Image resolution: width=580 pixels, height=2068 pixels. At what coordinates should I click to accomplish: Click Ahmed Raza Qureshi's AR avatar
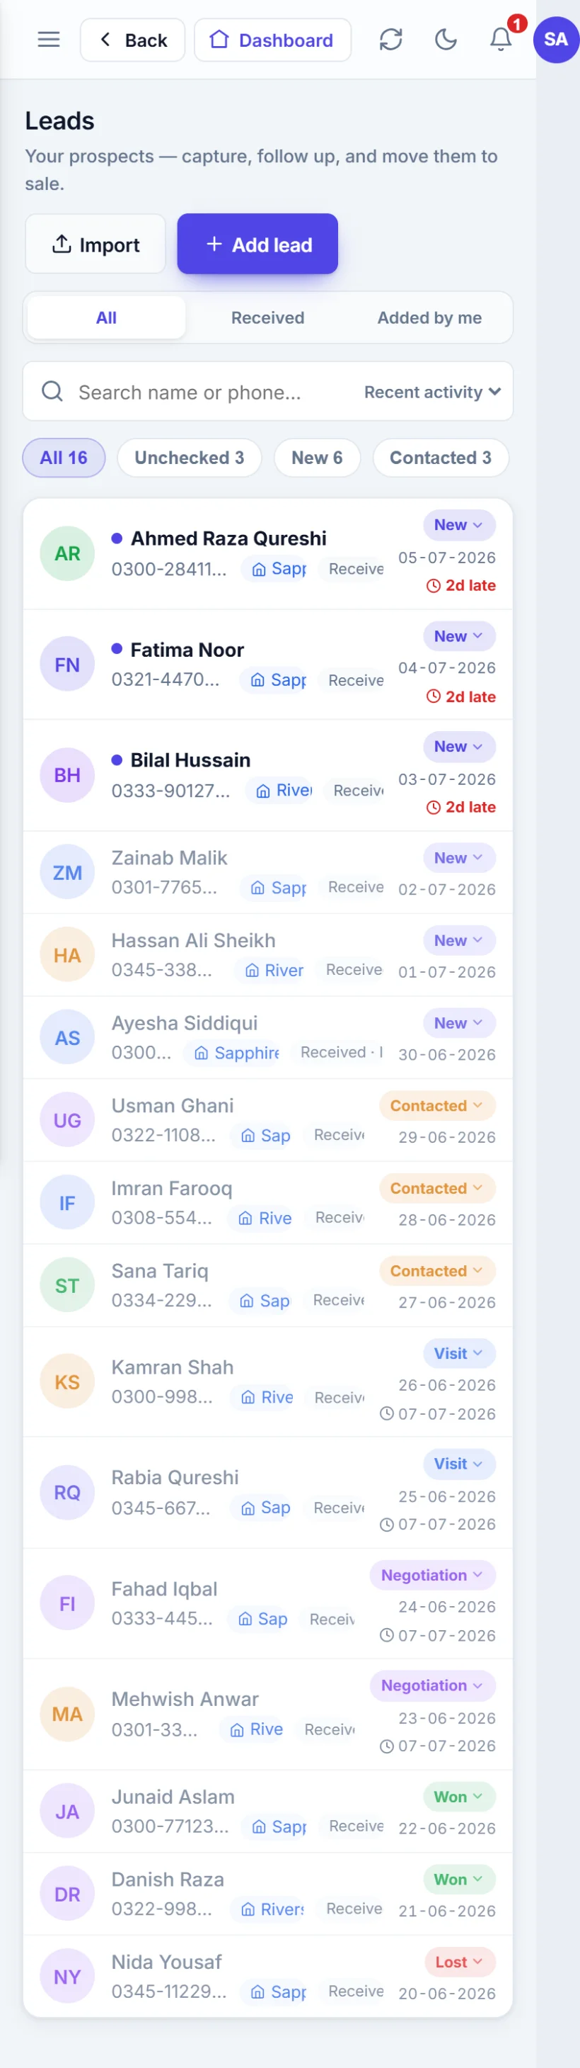coord(67,553)
